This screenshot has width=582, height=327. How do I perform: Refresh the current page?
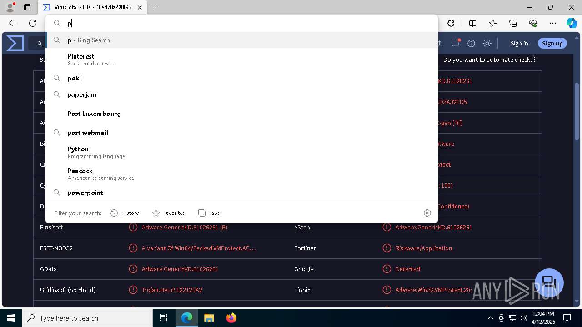[33, 23]
